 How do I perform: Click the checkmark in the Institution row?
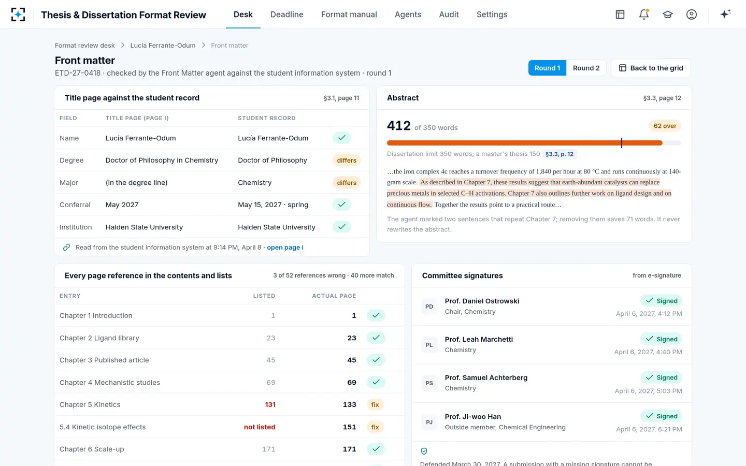tap(342, 227)
